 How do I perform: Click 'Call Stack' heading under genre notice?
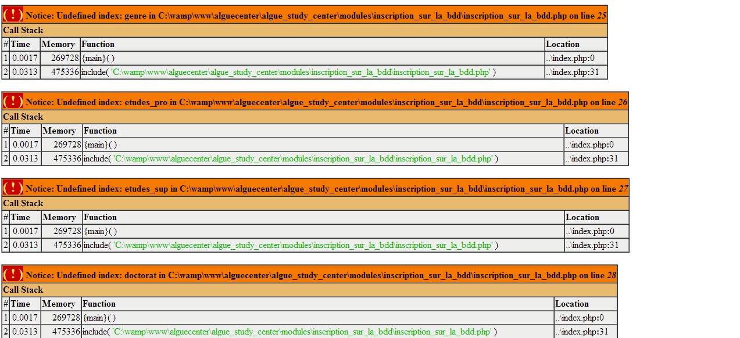point(23,30)
